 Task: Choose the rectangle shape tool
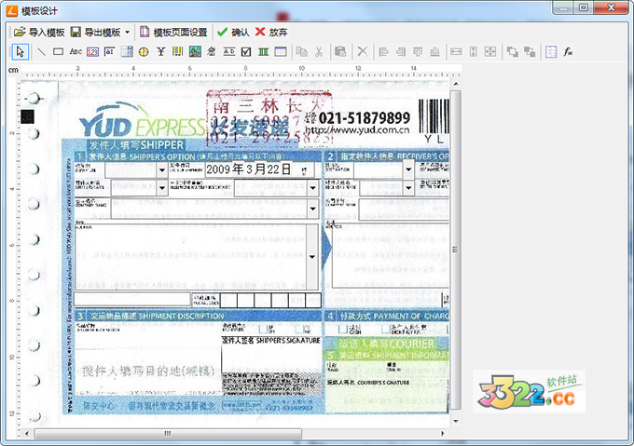58,51
